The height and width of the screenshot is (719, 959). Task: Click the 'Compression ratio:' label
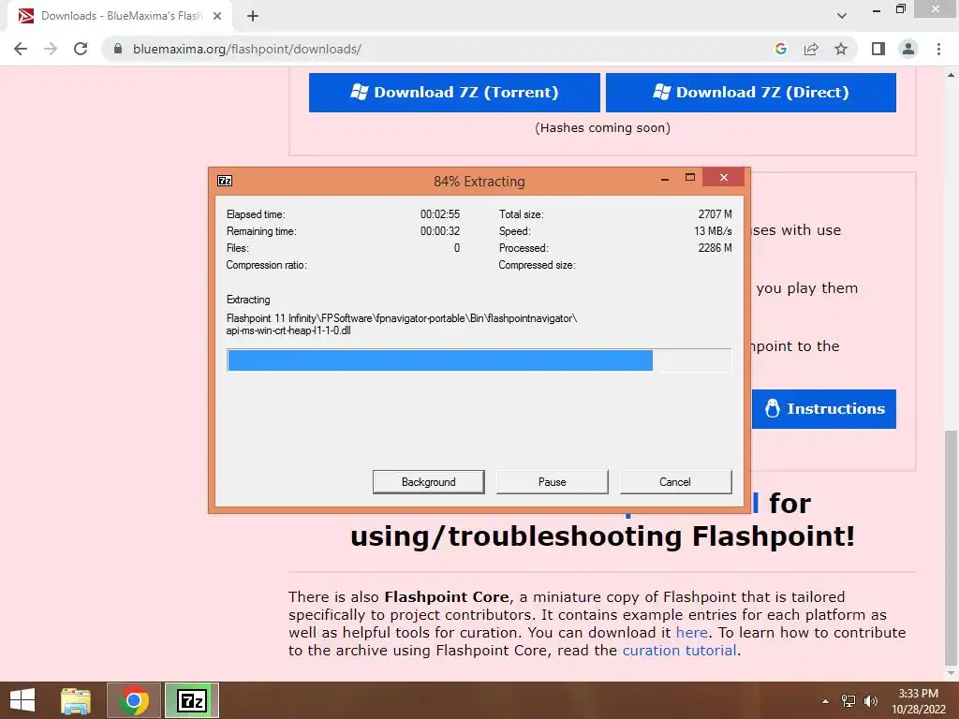(x=266, y=265)
